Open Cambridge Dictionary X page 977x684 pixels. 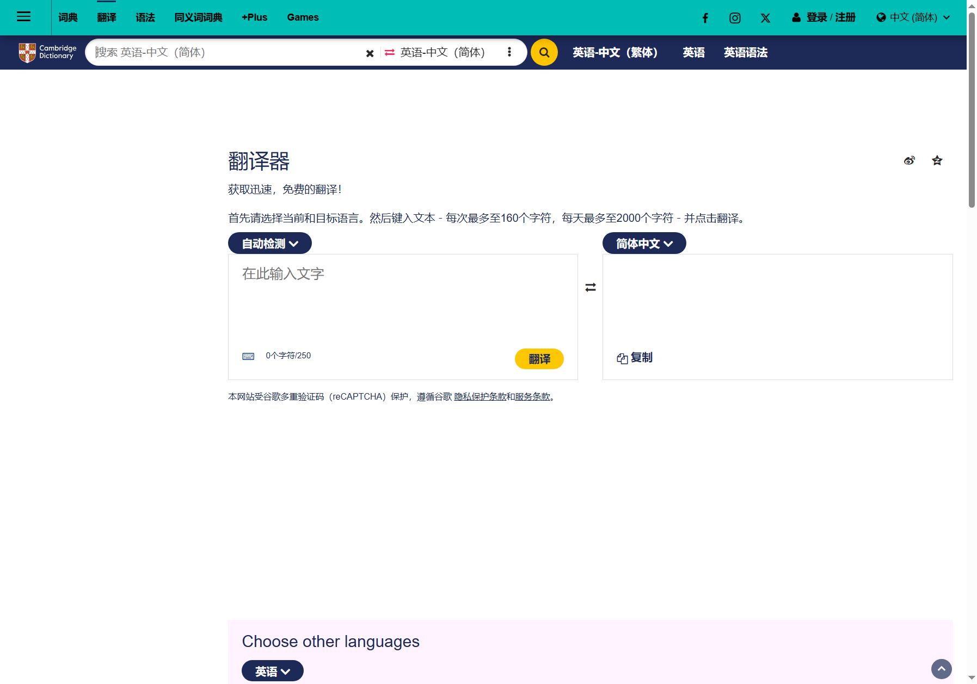(765, 18)
